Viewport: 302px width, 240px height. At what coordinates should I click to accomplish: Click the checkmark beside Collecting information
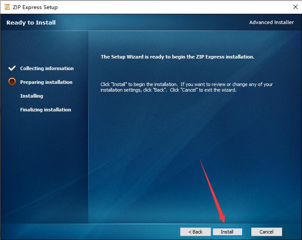coord(12,68)
